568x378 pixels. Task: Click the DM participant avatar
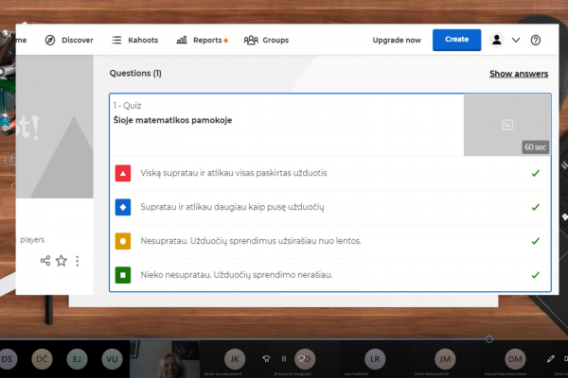pos(515,359)
